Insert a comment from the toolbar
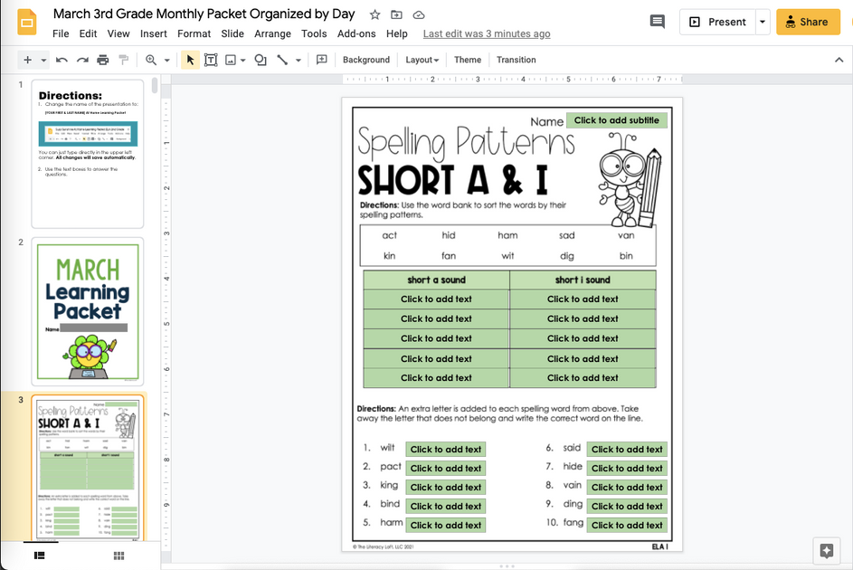Image resolution: width=853 pixels, height=570 pixels. pyautogui.click(x=320, y=59)
